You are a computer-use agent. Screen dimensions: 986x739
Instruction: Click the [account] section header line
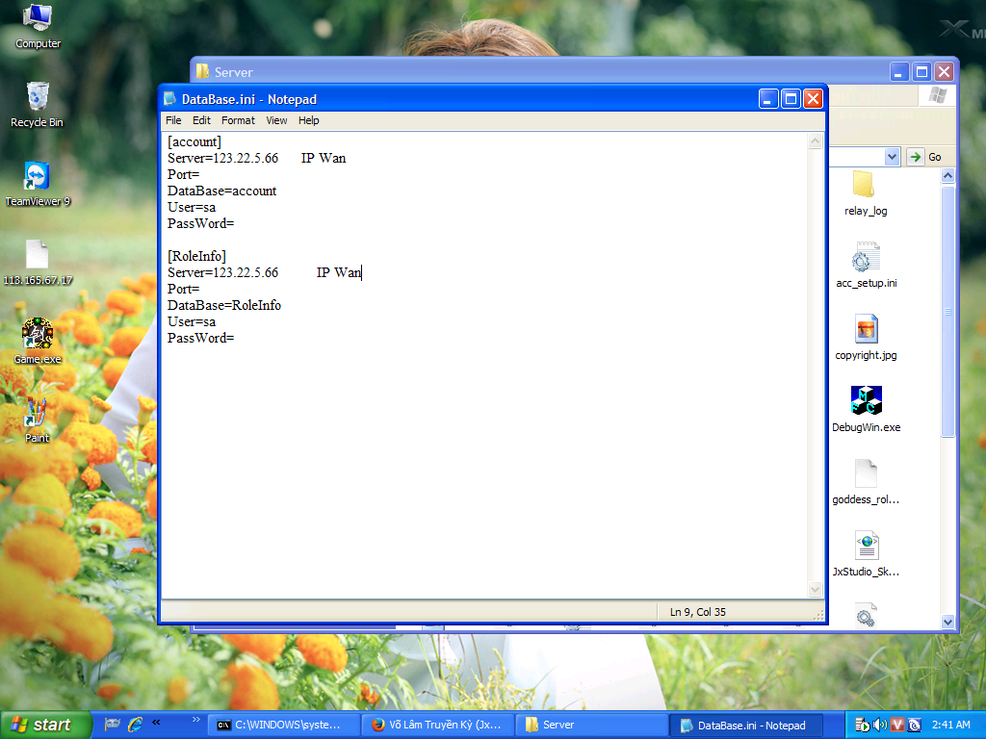point(195,141)
